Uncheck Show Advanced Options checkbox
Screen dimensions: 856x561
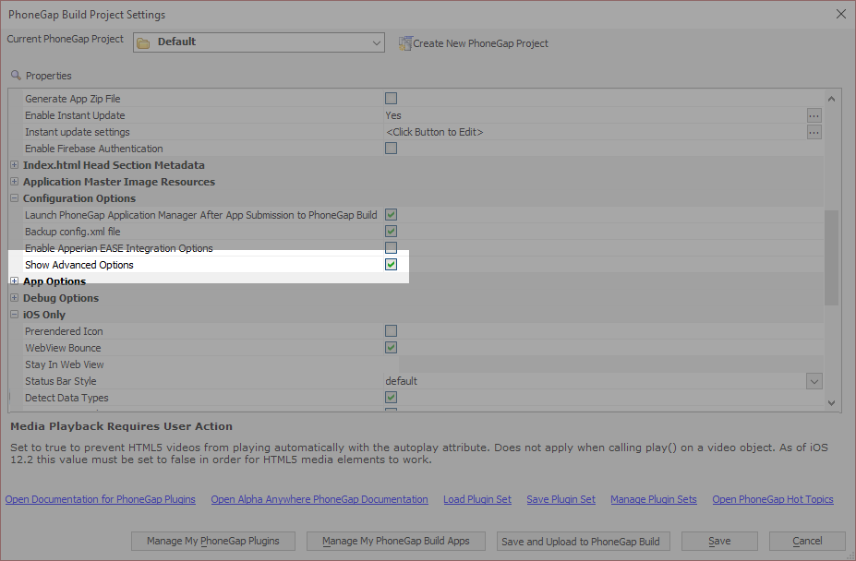pos(391,265)
